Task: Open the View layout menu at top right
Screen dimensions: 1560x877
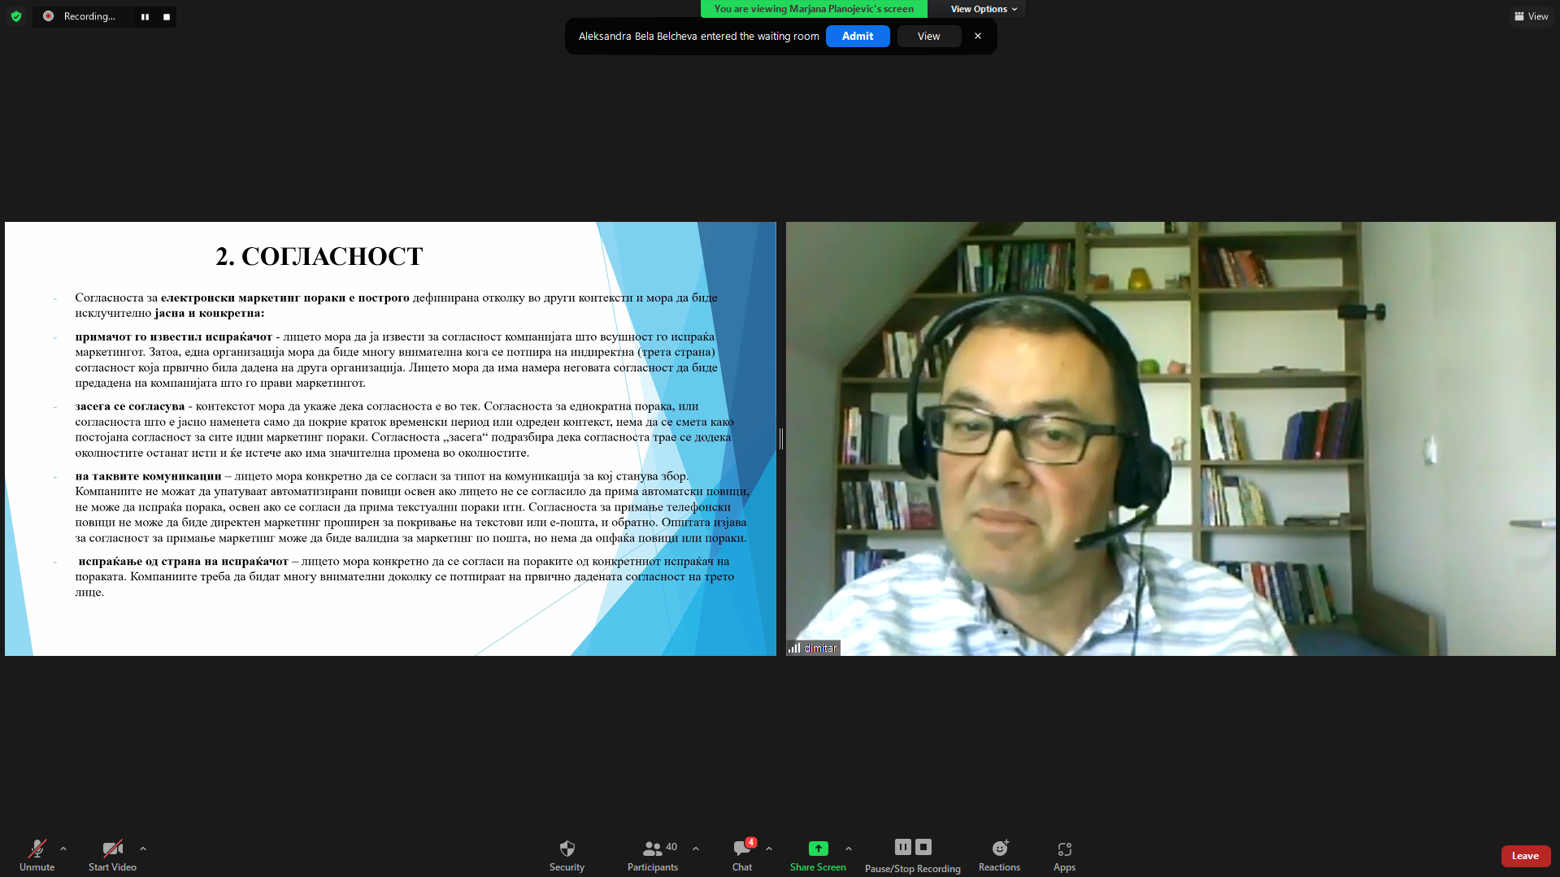Action: pos(1531,16)
